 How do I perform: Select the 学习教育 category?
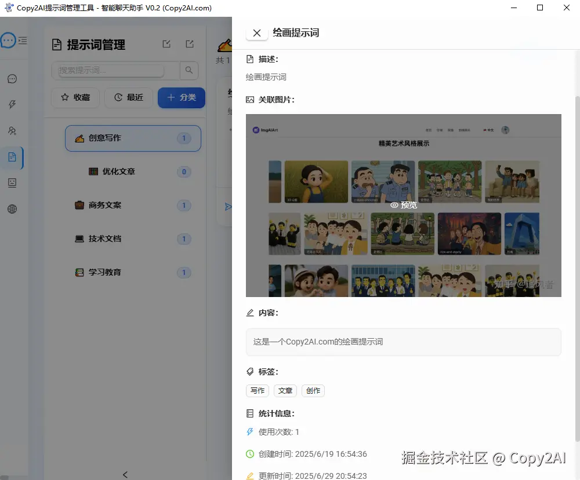[133, 273]
